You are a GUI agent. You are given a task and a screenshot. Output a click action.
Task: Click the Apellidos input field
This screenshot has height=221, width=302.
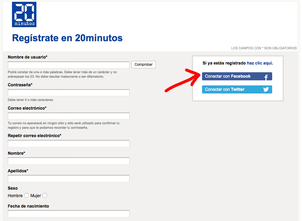(x=68, y=178)
